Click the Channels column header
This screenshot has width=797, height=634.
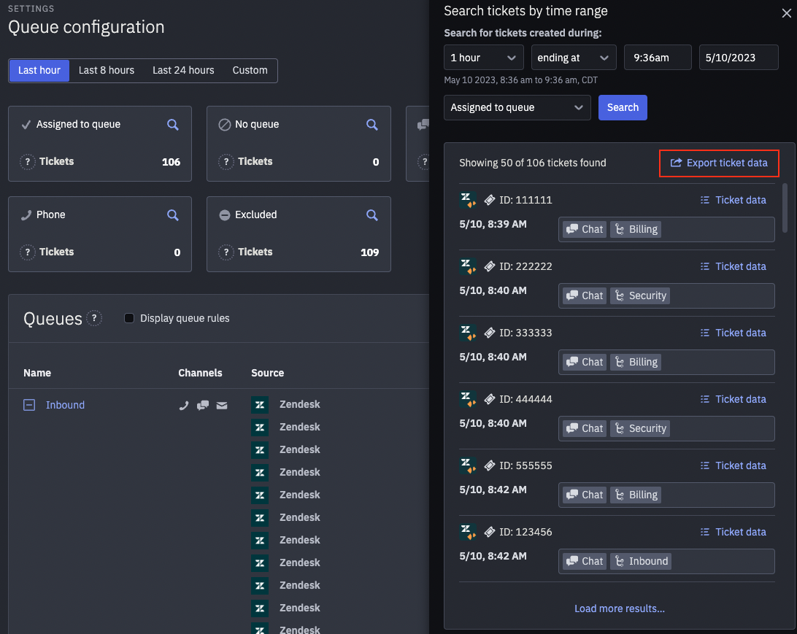(x=200, y=373)
